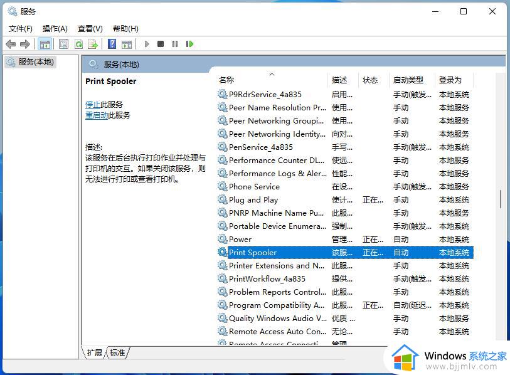Select the Peer Networking Groupi... service
Viewport: 510px width, 375px height.
277,121
